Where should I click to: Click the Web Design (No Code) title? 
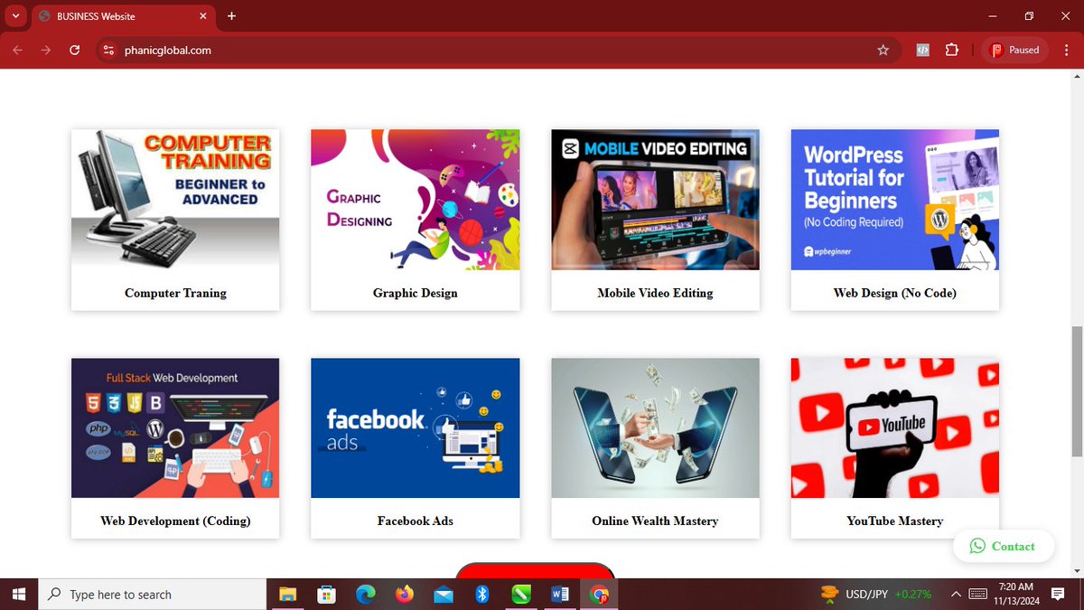pos(895,293)
